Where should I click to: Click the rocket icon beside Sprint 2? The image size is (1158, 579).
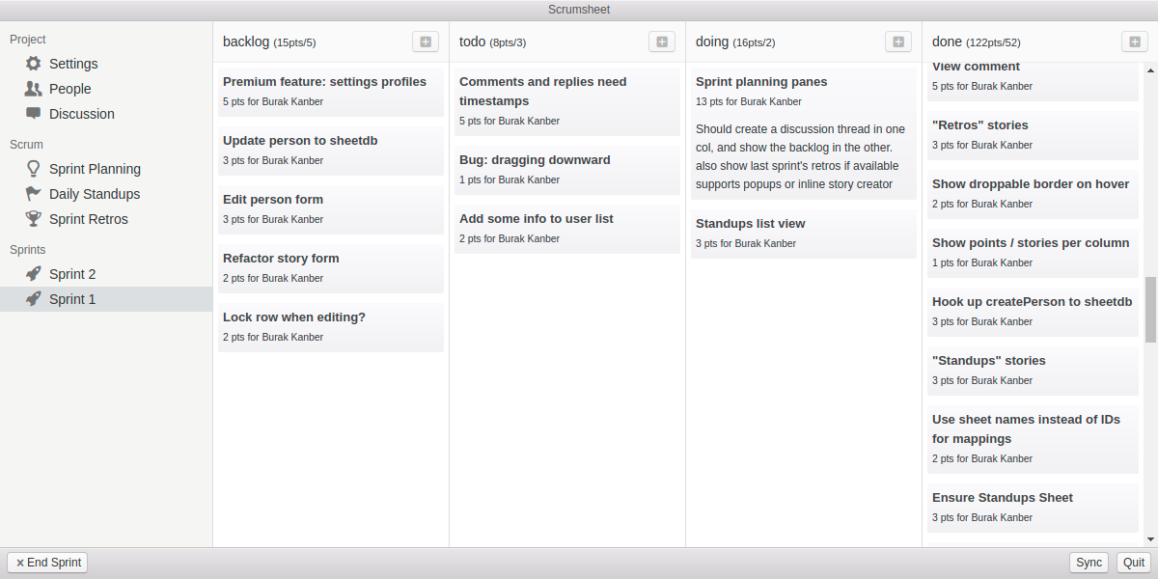tap(32, 273)
